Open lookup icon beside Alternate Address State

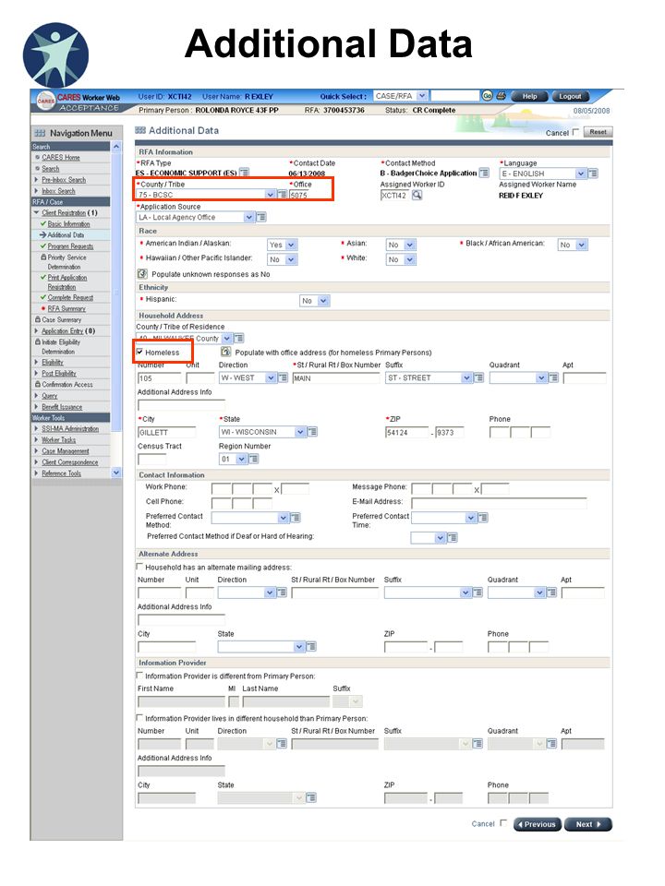pos(311,646)
